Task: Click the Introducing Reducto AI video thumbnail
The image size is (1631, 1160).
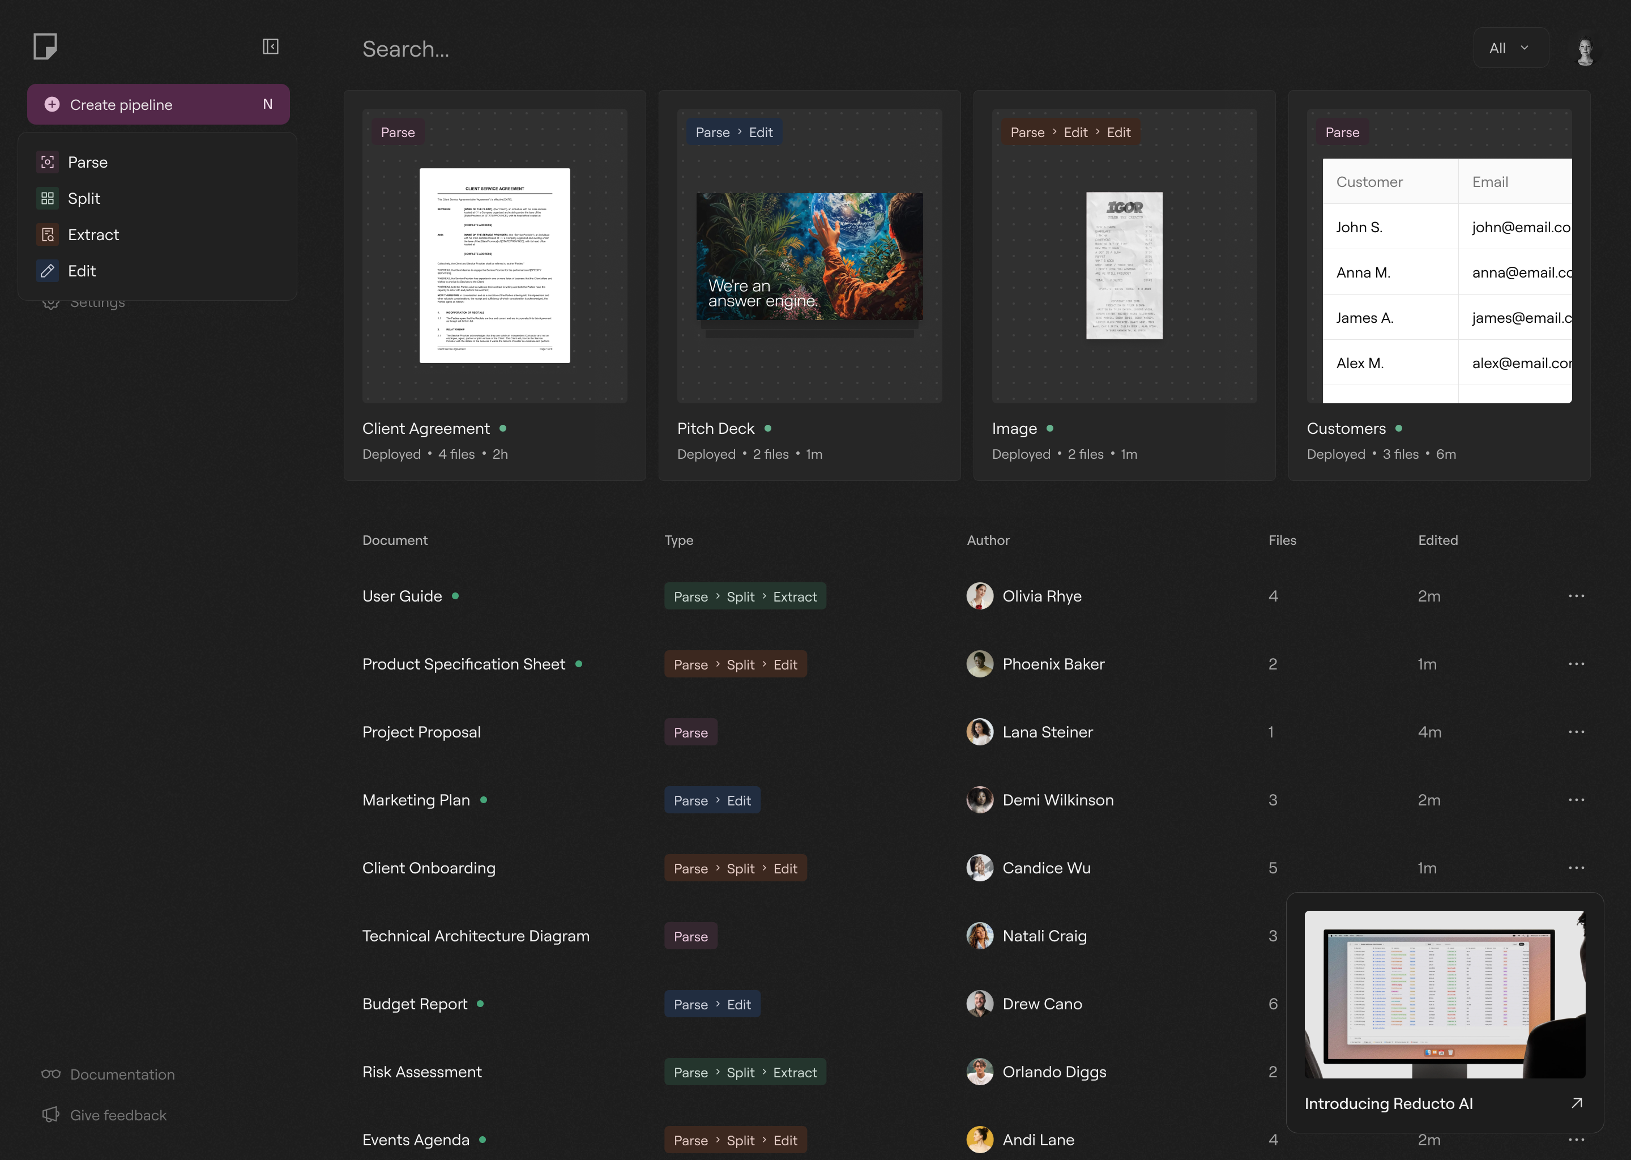Action: point(1445,994)
